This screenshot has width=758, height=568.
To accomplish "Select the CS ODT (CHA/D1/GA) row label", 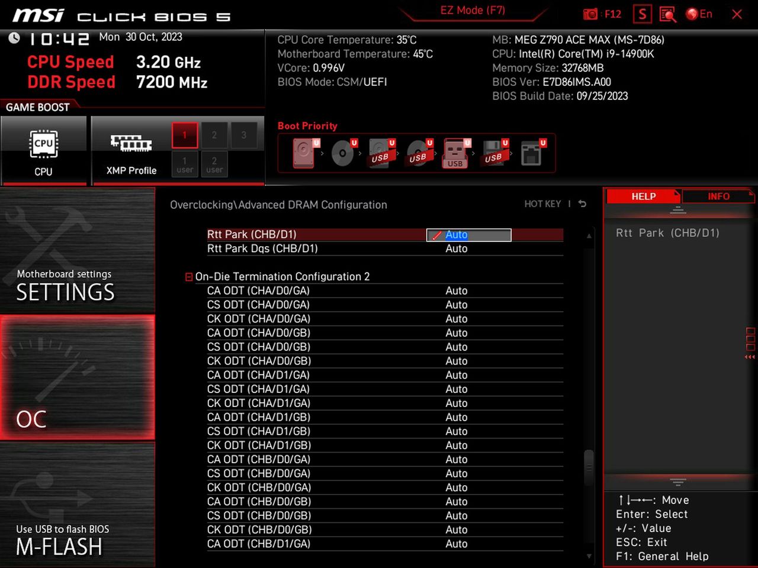I will point(258,389).
